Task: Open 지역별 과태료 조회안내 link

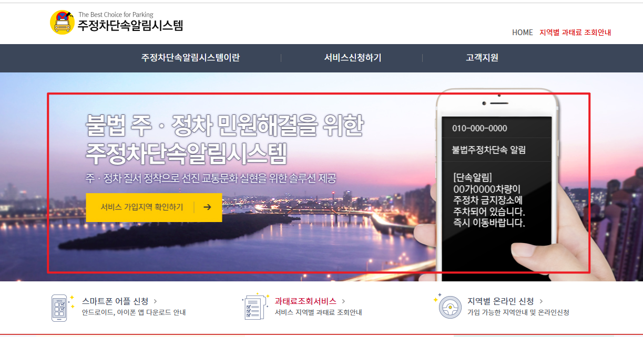Action: pyautogui.click(x=574, y=33)
